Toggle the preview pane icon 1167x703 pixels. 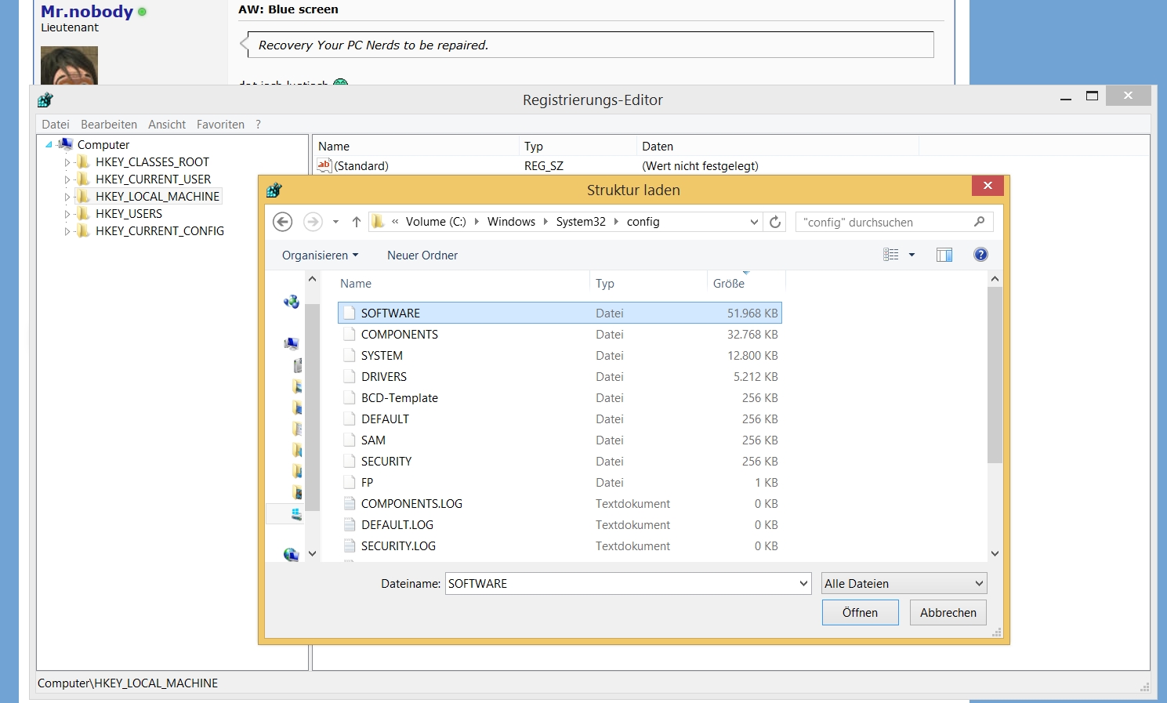coord(944,255)
